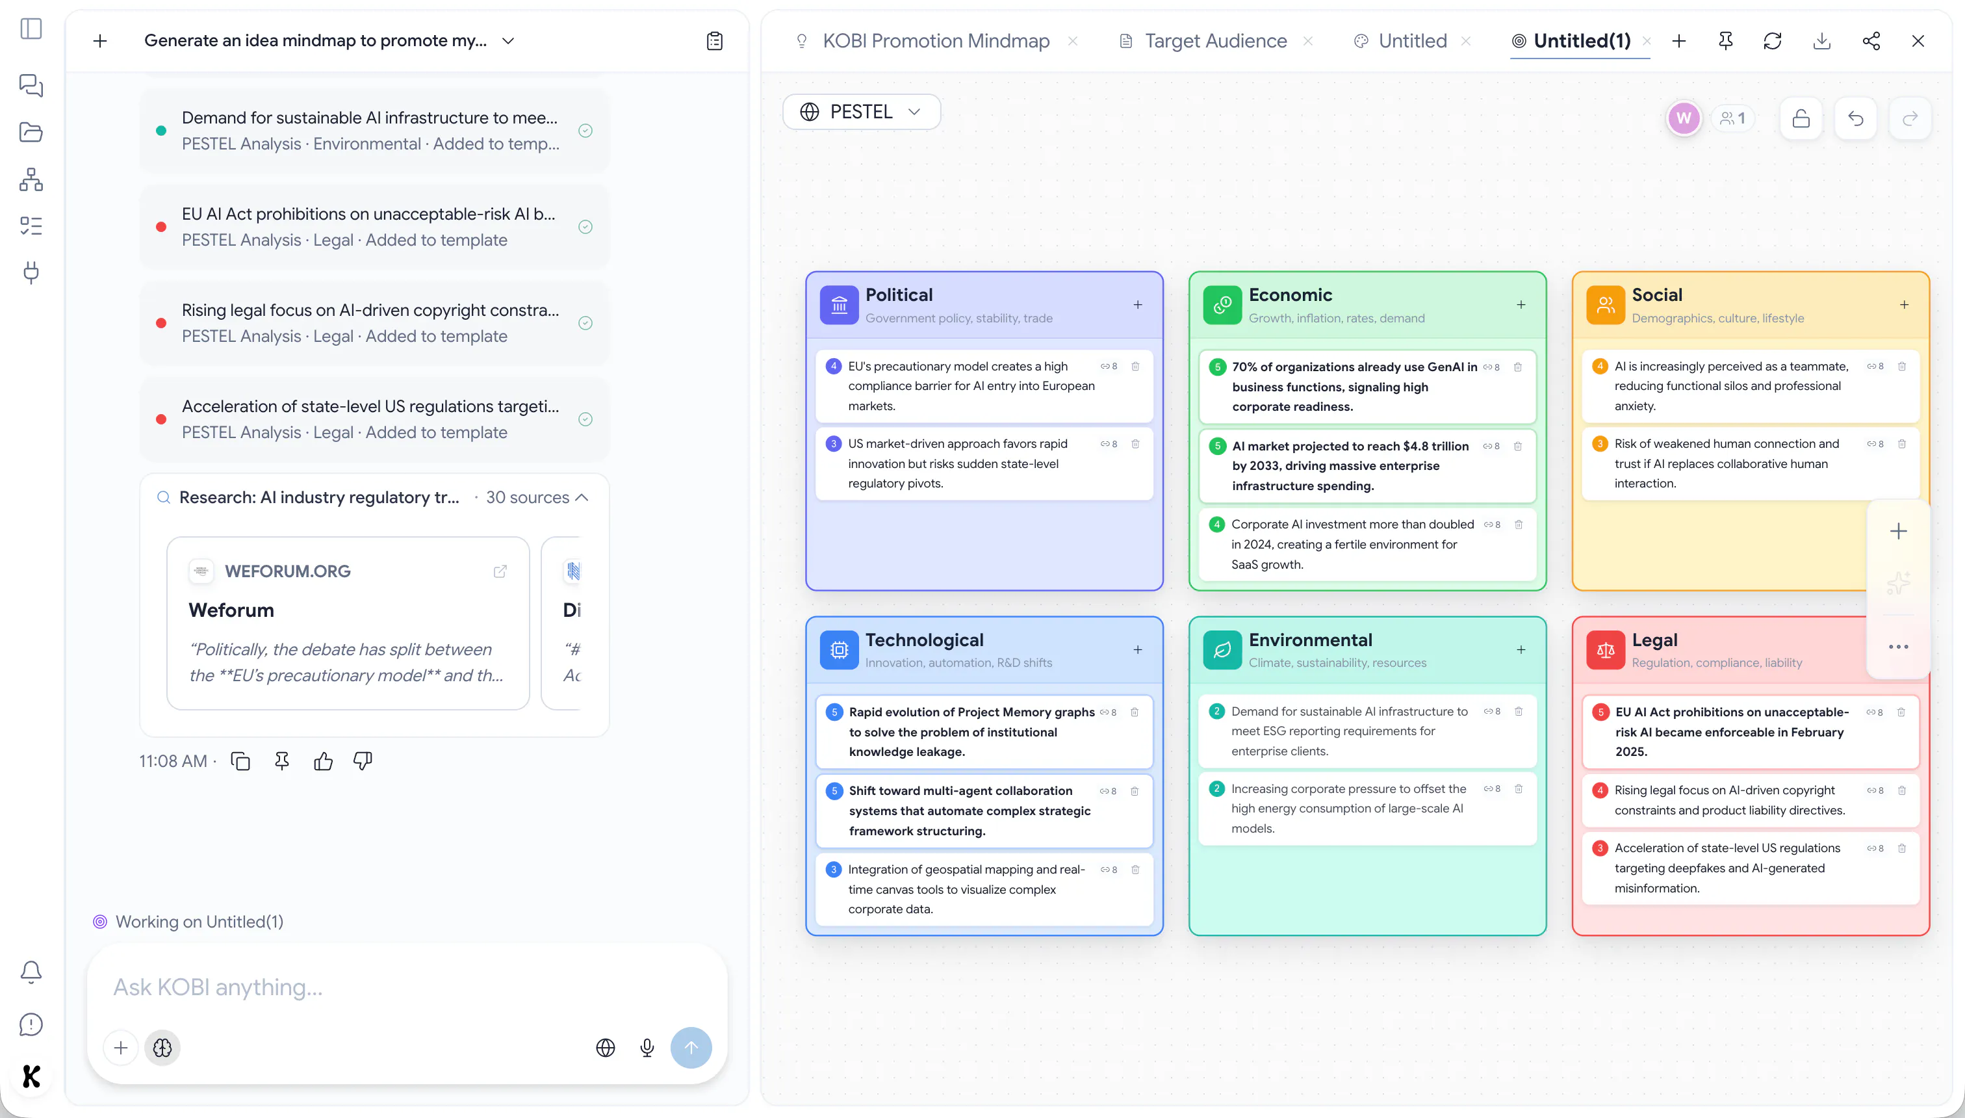The height and width of the screenshot is (1118, 1965).
Task: Select the AI market projected $4.8 trillion item
Action: coord(1367,465)
